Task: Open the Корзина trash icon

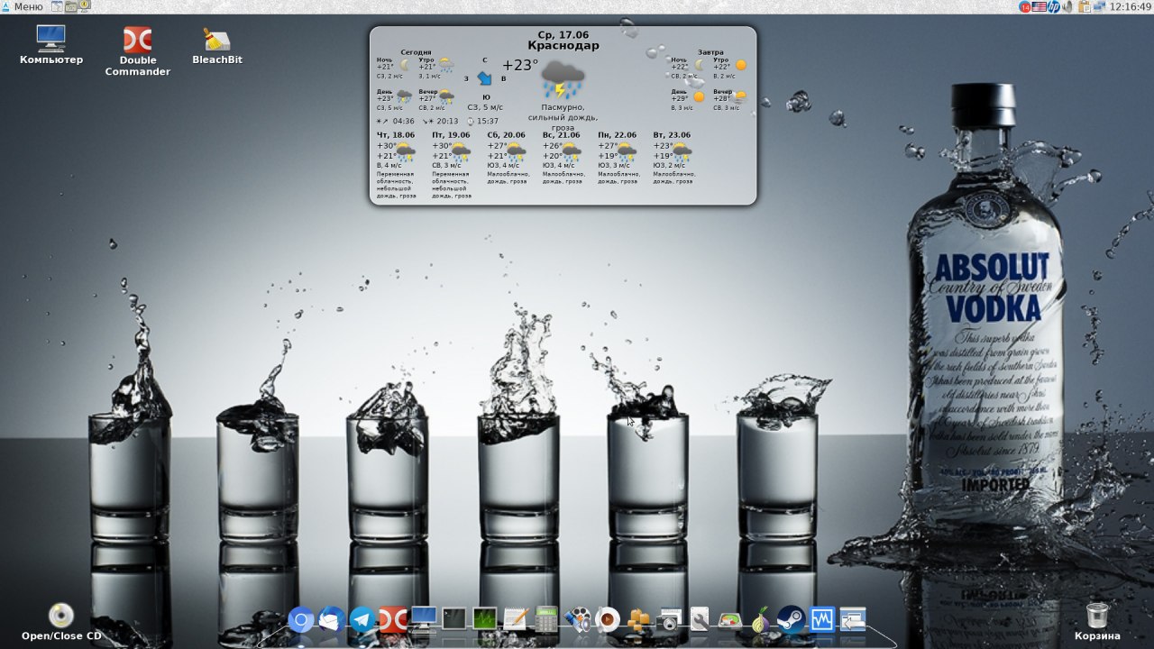Action: click(1097, 616)
